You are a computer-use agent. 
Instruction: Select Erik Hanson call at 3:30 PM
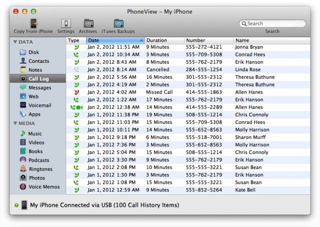[188, 160]
